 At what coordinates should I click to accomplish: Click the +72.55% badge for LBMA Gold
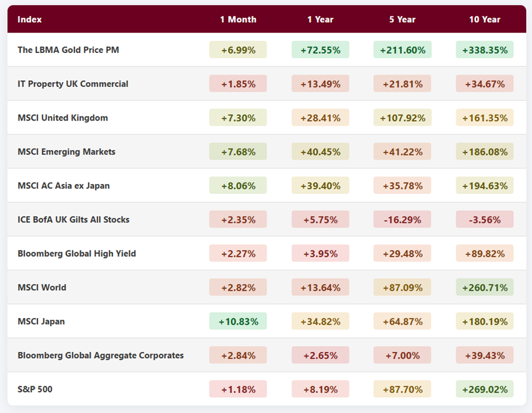click(x=320, y=50)
